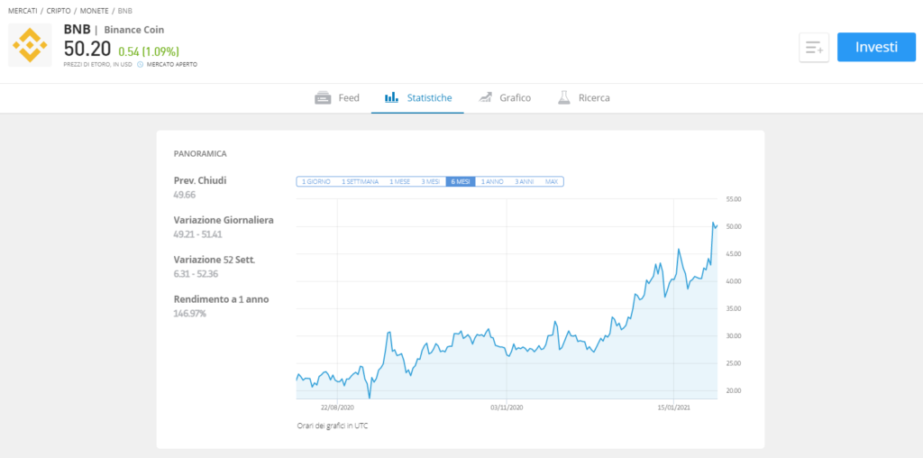Click the price value 50.20

point(87,49)
